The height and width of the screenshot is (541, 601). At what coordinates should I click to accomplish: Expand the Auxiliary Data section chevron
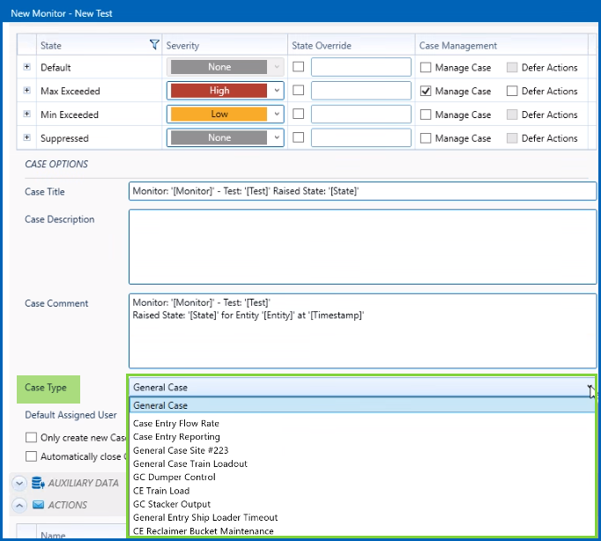click(x=19, y=483)
